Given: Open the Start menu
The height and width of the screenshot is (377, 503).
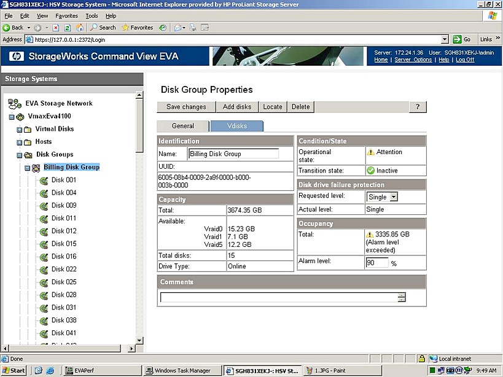Looking at the screenshot, I should point(14,371).
